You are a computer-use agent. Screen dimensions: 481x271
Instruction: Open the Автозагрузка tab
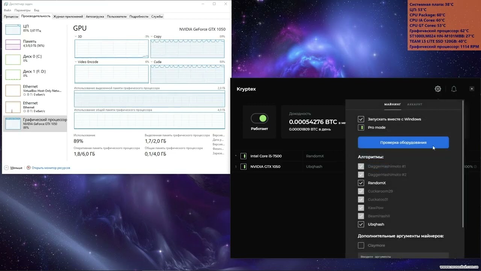(95, 17)
